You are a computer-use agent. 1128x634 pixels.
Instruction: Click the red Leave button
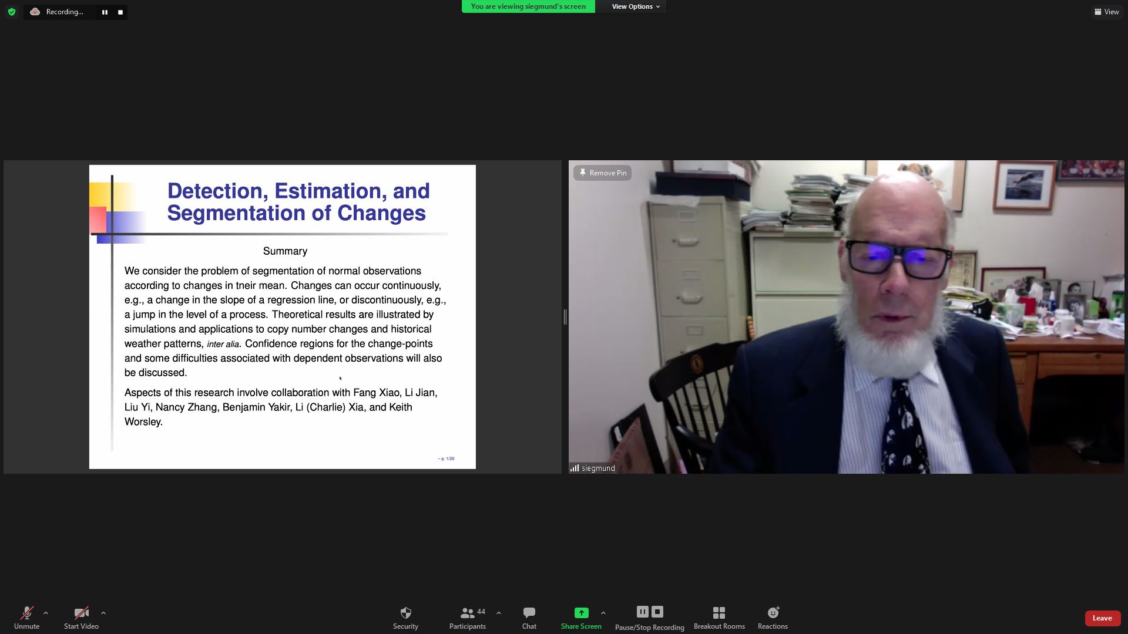[1102, 618]
